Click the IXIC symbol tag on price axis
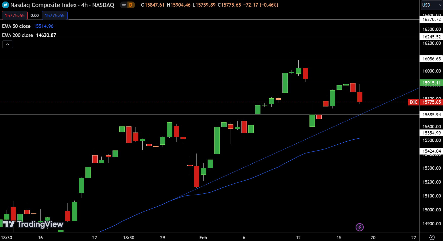 [414, 102]
